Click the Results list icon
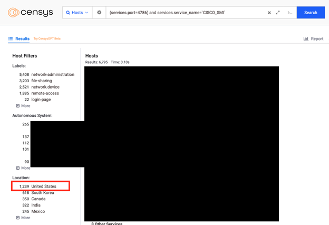329x225 pixels. coord(11,39)
